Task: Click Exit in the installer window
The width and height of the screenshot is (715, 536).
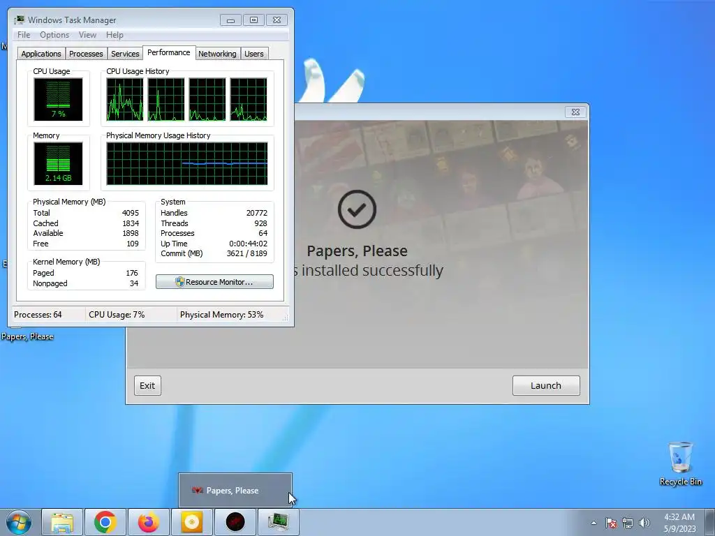Action: (147, 385)
